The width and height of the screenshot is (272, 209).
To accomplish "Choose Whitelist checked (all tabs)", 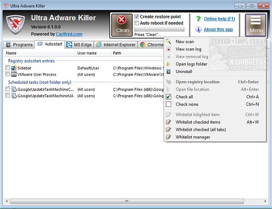I will (215, 130).
